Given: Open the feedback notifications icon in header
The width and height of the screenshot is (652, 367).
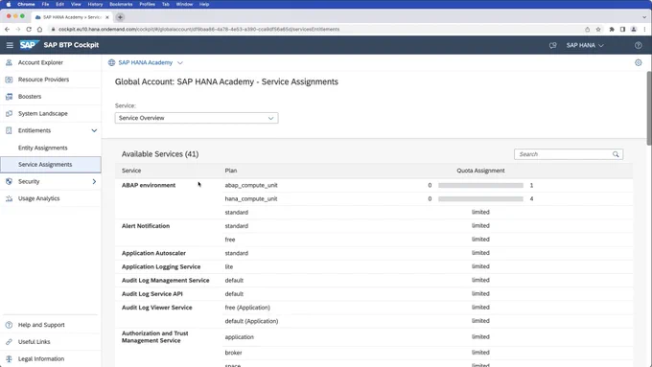Looking at the screenshot, I should pos(552,45).
